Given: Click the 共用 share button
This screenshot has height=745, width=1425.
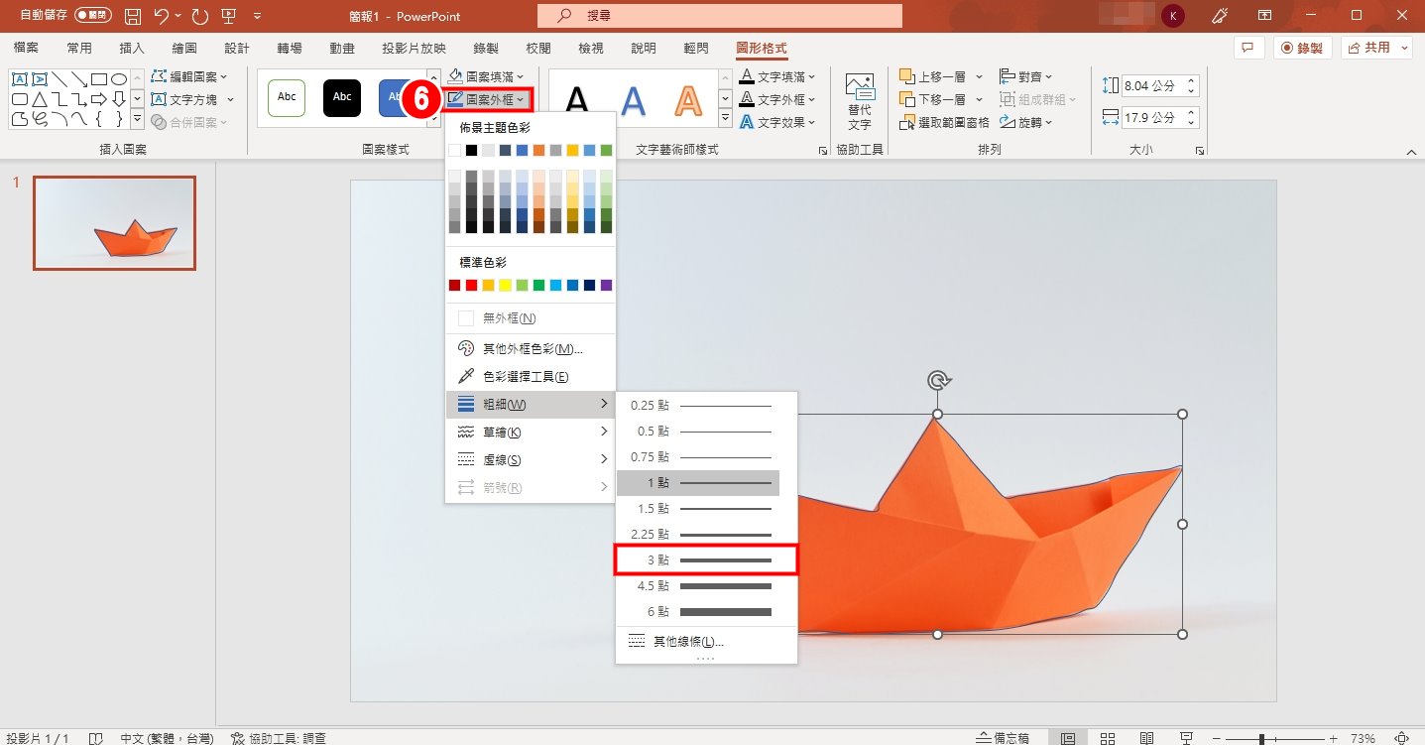Looking at the screenshot, I should [x=1376, y=48].
